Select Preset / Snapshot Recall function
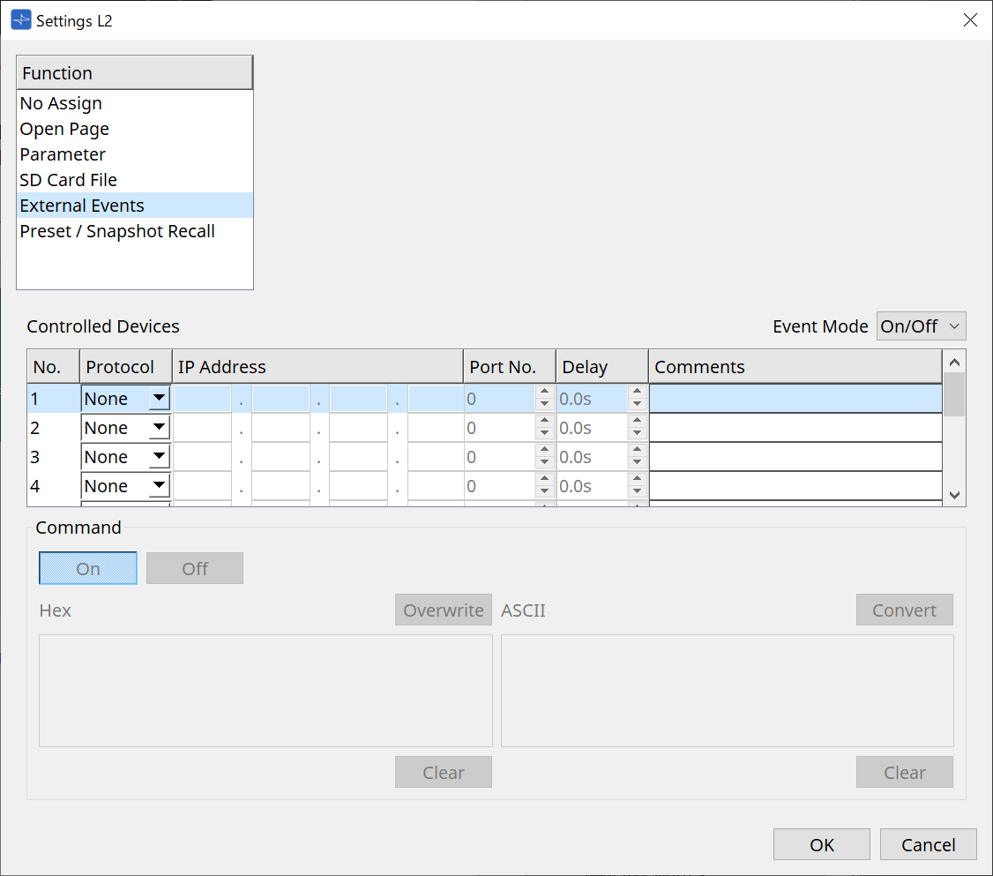This screenshot has height=876, width=993. click(x=117, y=231)
